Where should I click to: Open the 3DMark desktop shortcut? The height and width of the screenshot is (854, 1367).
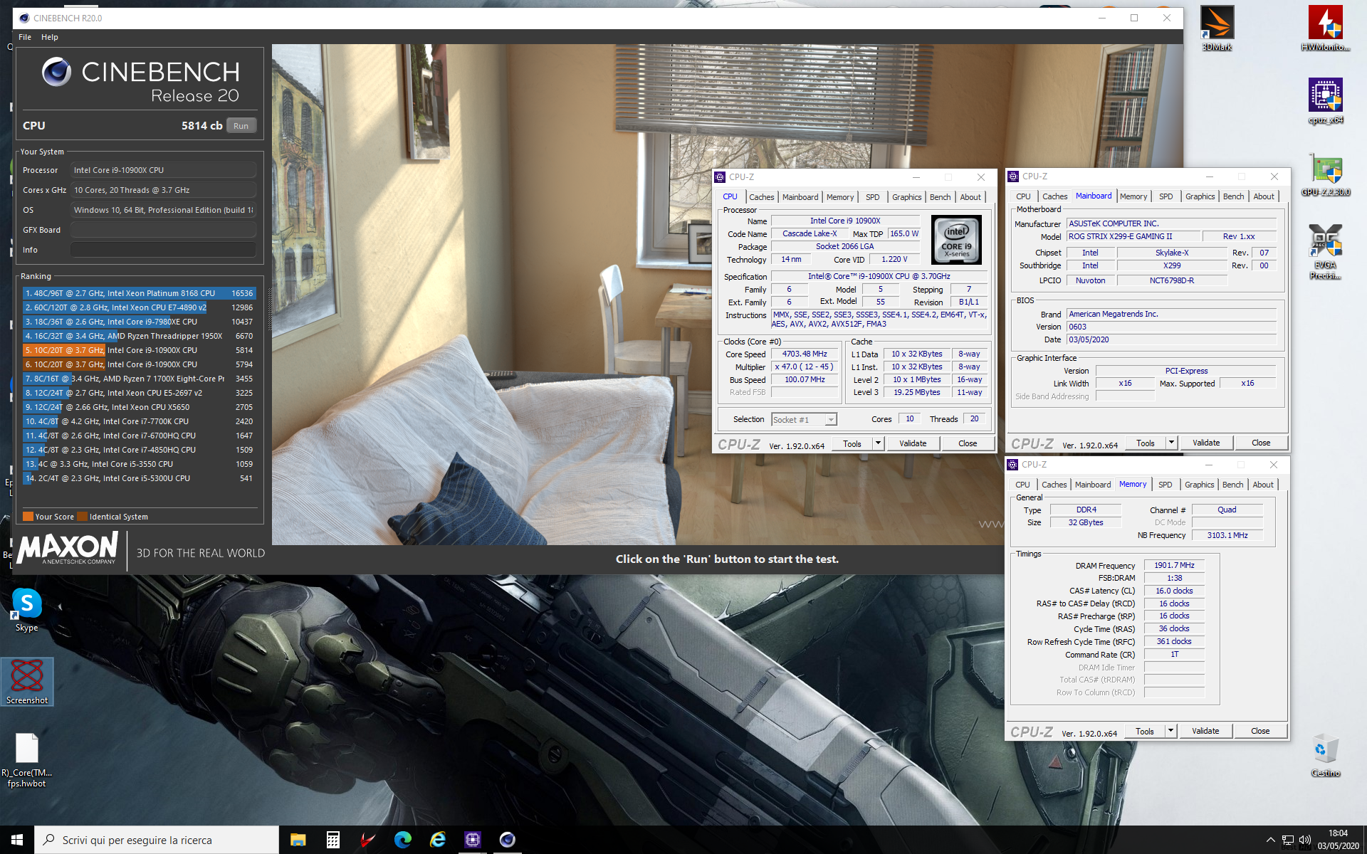[1217, 28]
